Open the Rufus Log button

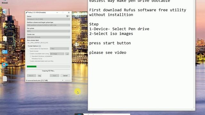(x=39, y=76)
